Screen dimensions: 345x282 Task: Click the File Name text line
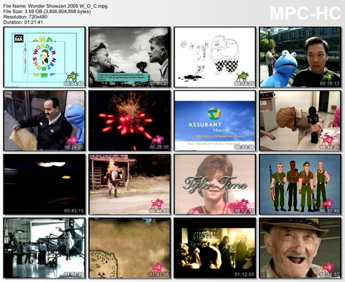(x=55, y=6)
